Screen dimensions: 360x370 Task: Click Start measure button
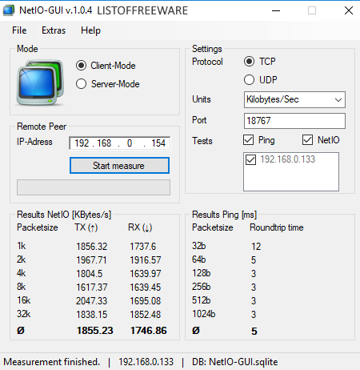click(119, 166)
